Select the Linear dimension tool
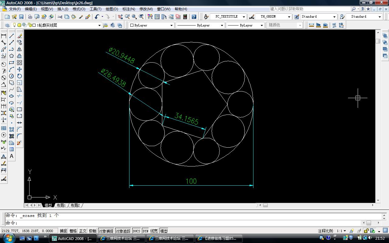 click(4, 36)
